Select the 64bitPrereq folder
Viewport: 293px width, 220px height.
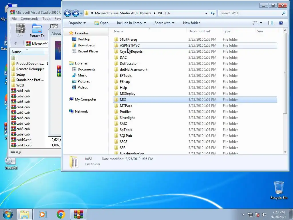point(195,40)
